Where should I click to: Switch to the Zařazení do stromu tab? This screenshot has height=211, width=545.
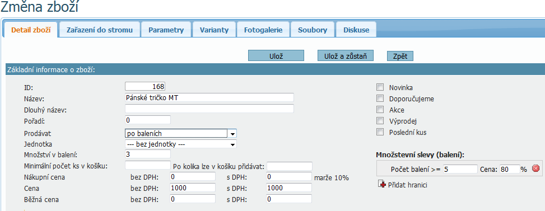coord(100,30)
